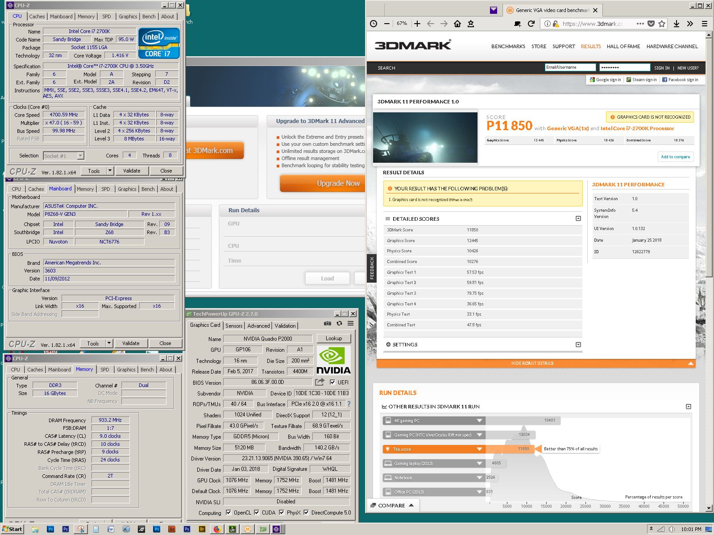This screenshot has height=535, width=714.
Task: Toggle the PhysX checkbox
Action: tap(282, 513)
